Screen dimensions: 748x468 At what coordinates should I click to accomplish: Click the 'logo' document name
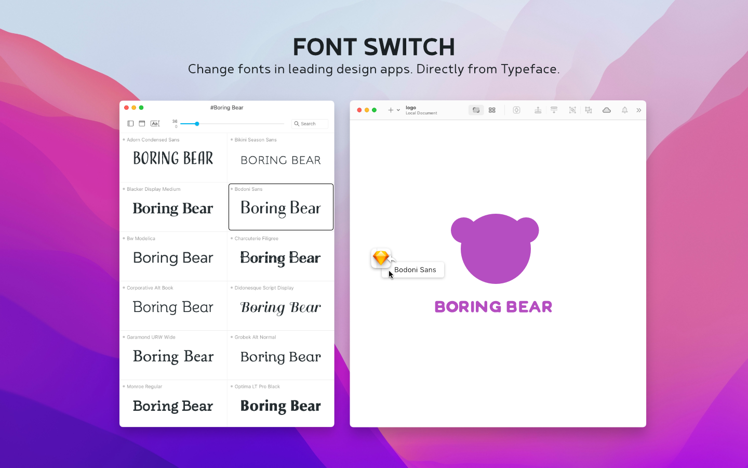(411, 107)
